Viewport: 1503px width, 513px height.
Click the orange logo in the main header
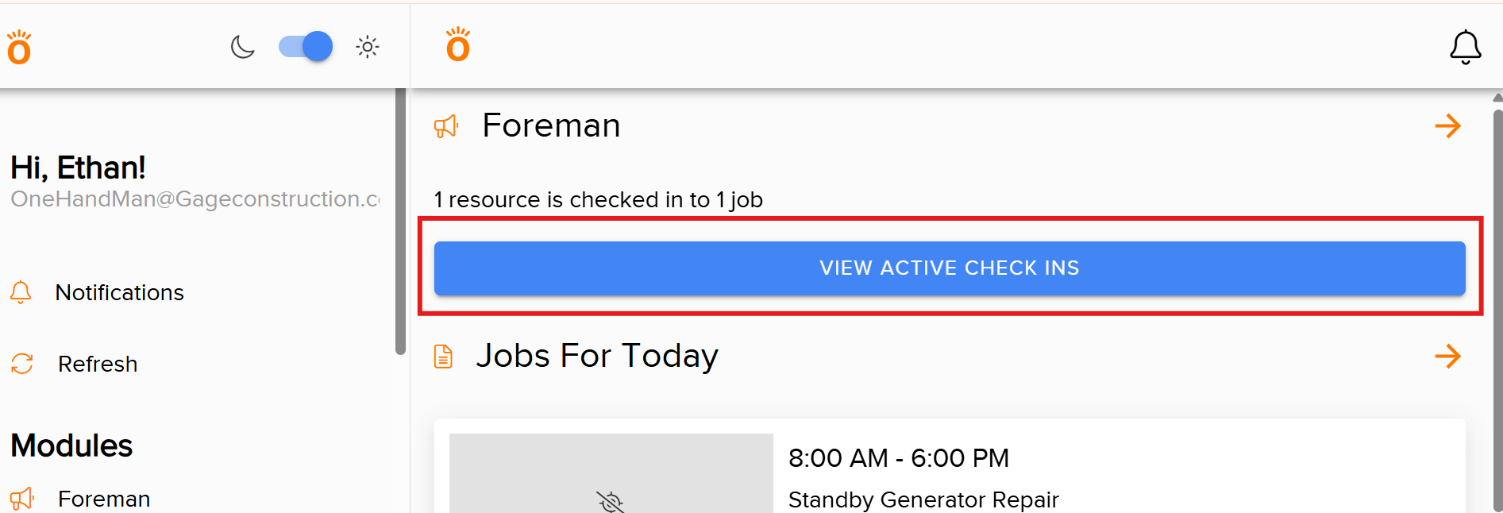pyautogui.click(x=458, y=44)
